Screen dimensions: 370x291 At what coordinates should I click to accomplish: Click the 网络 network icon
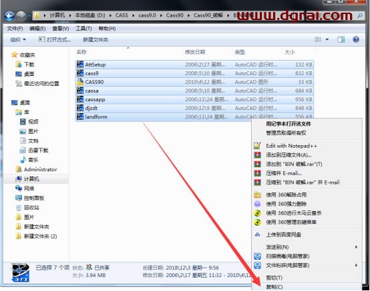tap(19, 188)
